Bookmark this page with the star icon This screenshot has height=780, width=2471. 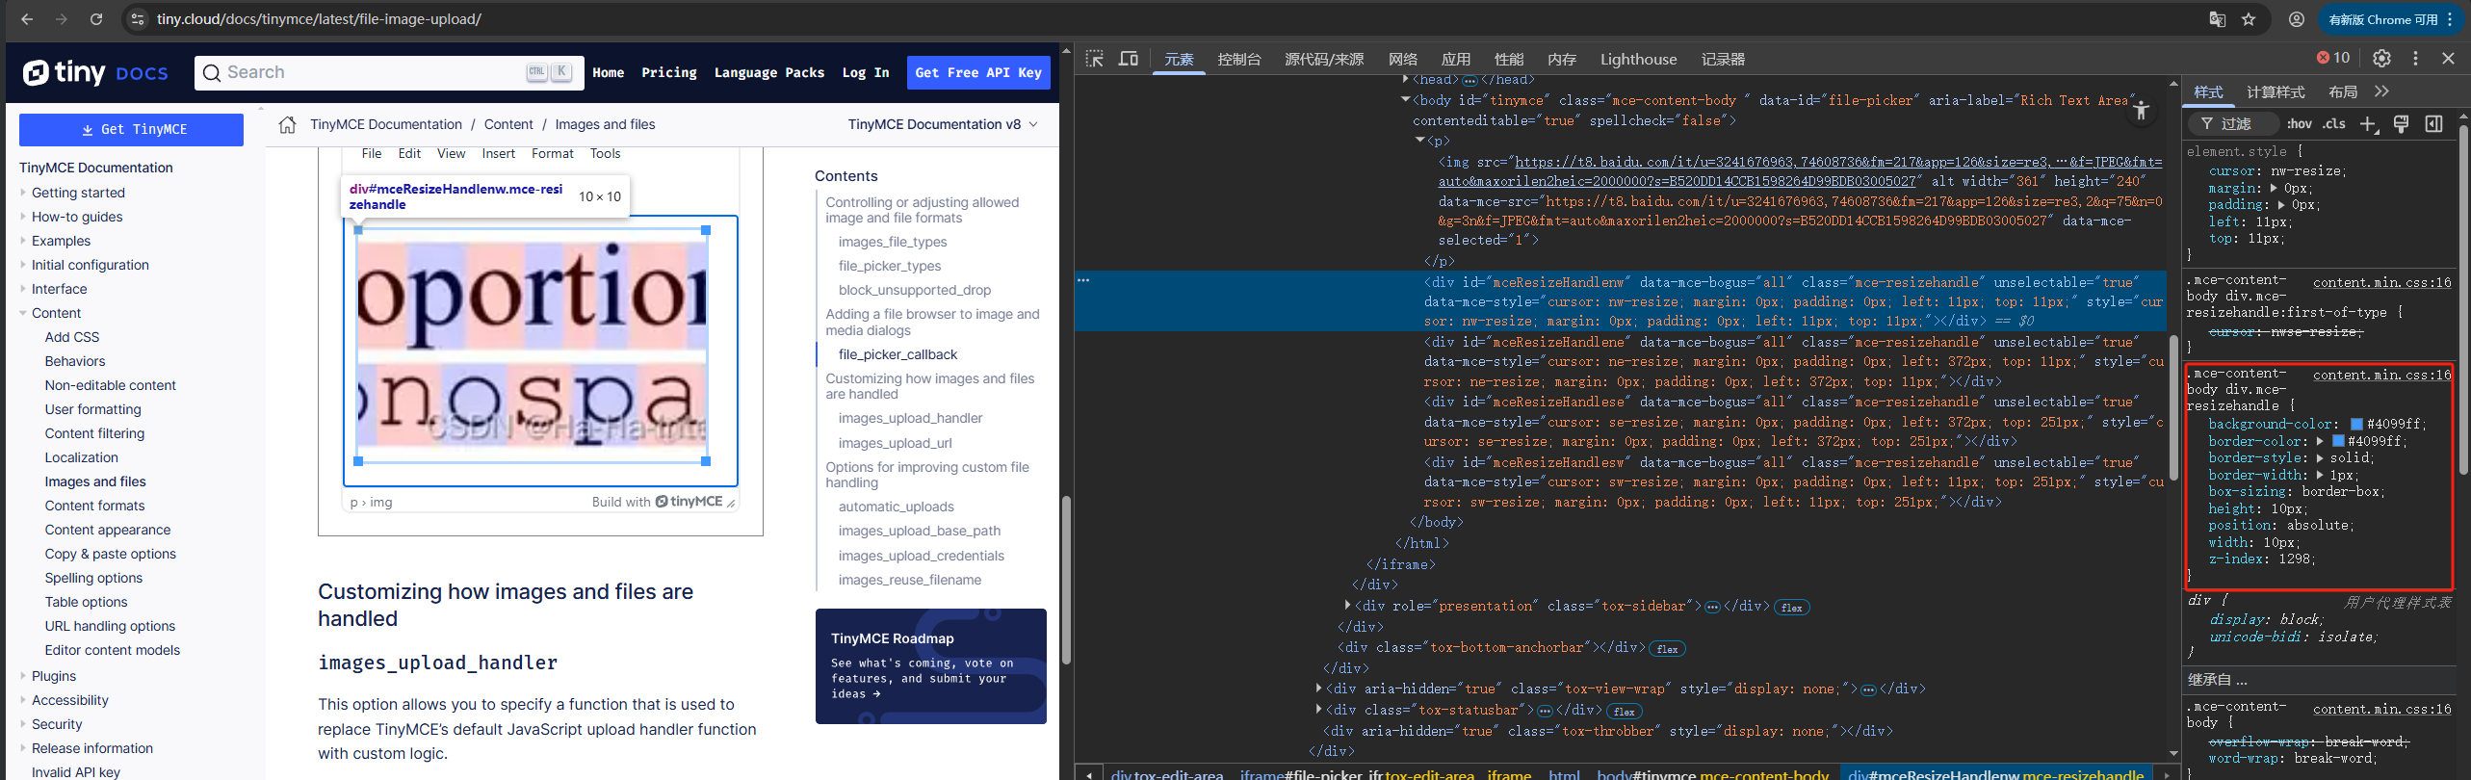pos(2249,19)
